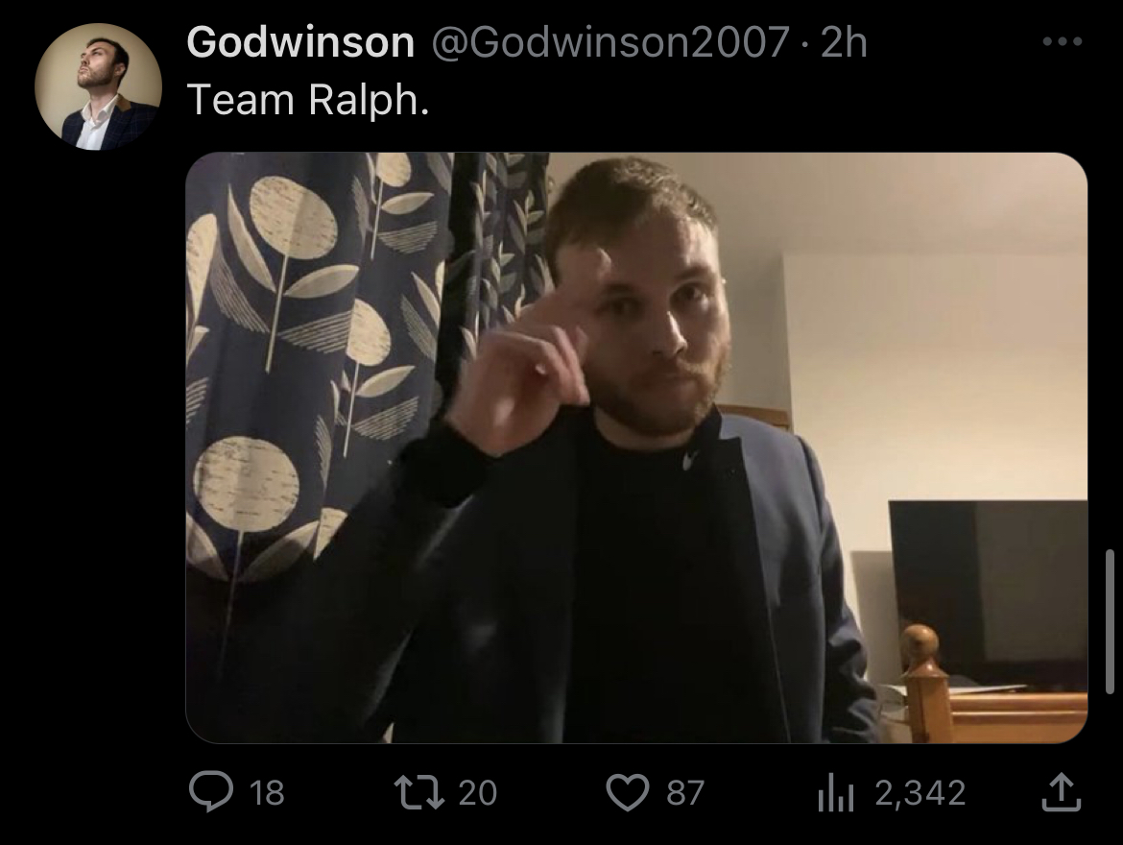Open the attached photo of the saluting man
The image size is (1123, 845).
pos(636,447)
